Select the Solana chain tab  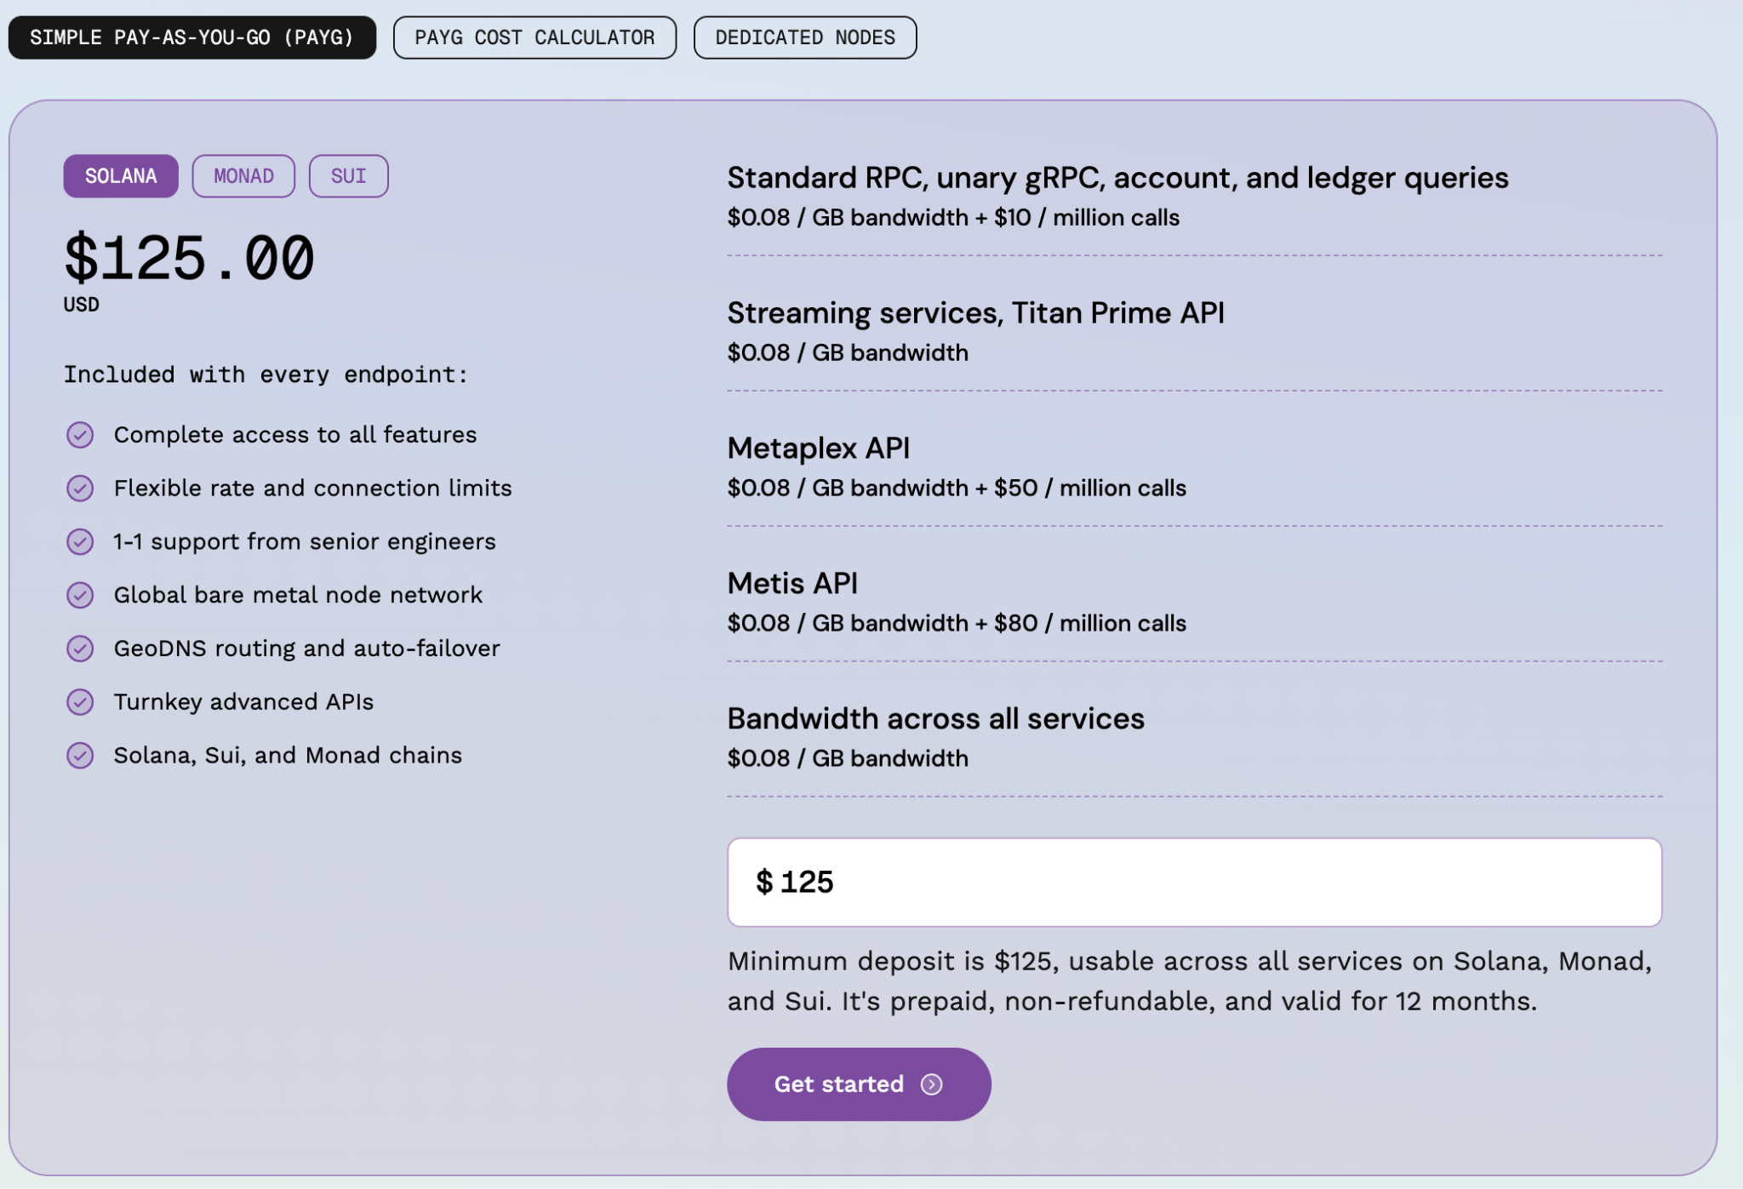click(121, 176)
